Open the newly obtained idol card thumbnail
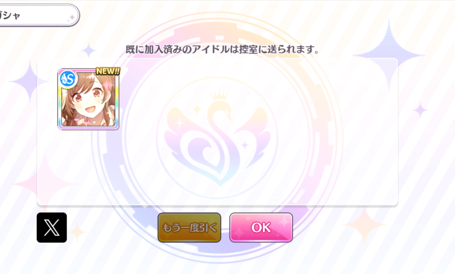 click(88, 99)
